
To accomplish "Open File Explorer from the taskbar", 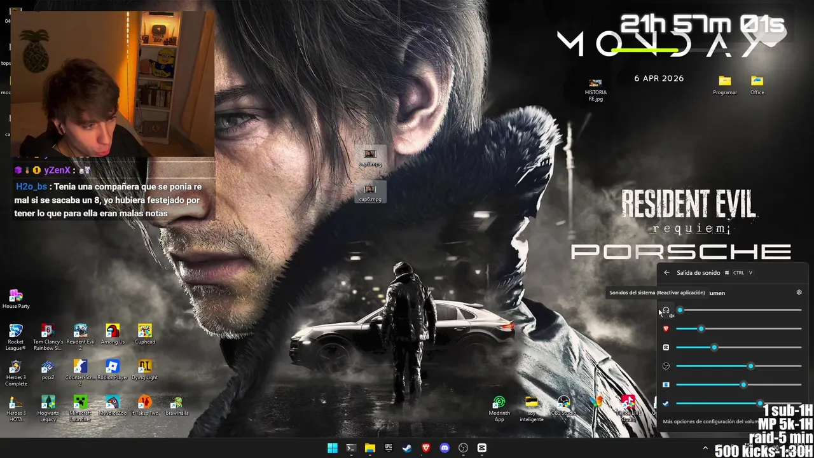I will click(369, 448).
